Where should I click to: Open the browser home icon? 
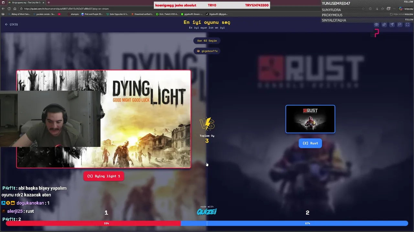[x=15, y=9]
